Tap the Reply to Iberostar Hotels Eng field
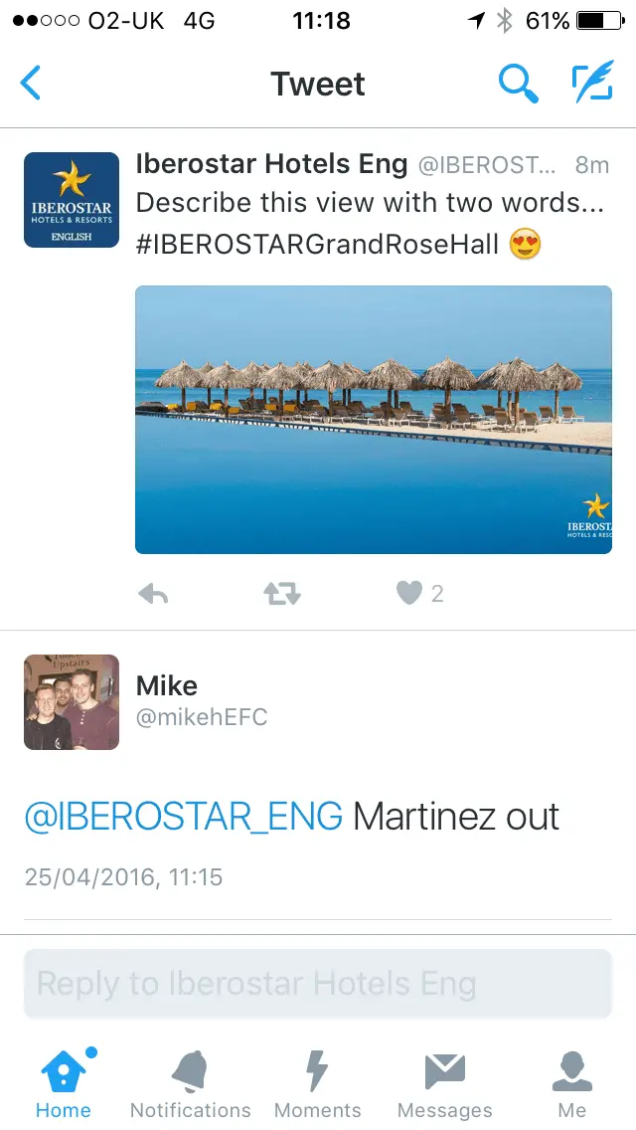The height and width of the screenshot is (1130, 636). point(318,984)
